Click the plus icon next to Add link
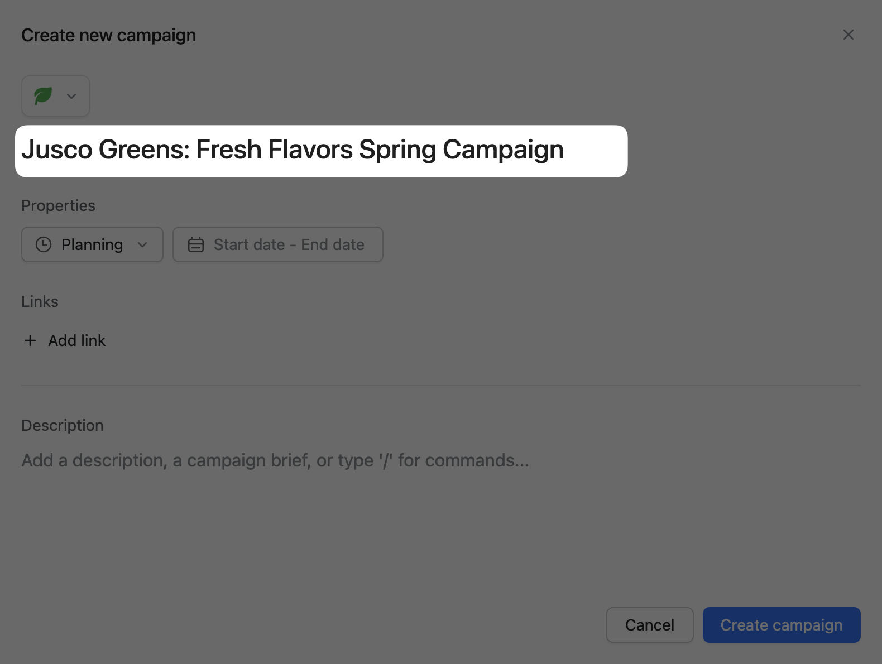 click(x=30, y=340)
